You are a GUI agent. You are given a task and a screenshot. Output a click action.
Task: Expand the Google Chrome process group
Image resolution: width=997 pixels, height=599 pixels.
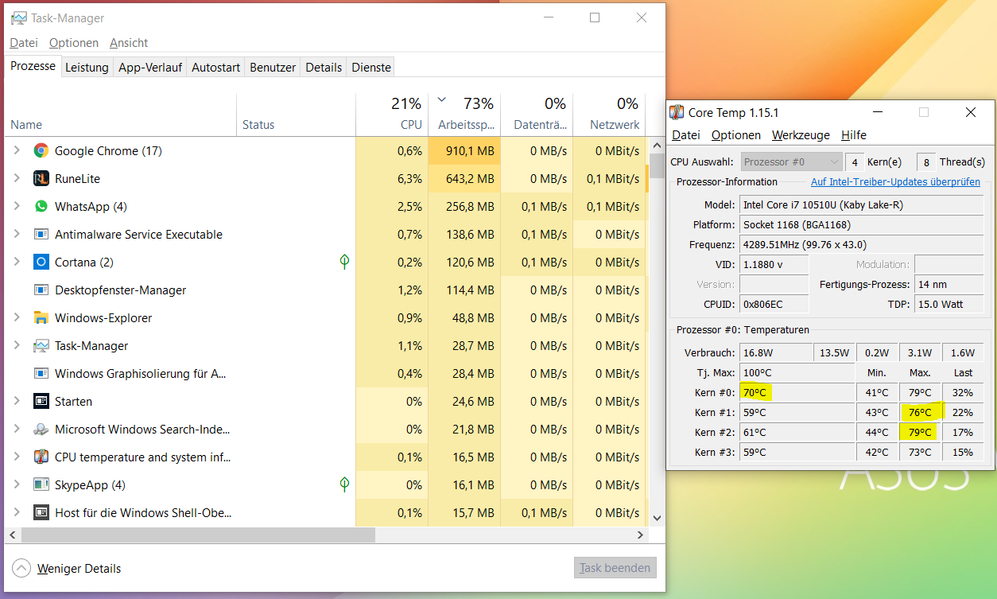(x=17, y=150)
